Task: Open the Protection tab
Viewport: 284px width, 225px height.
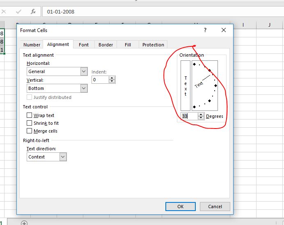Action: [x=153, y=45]
